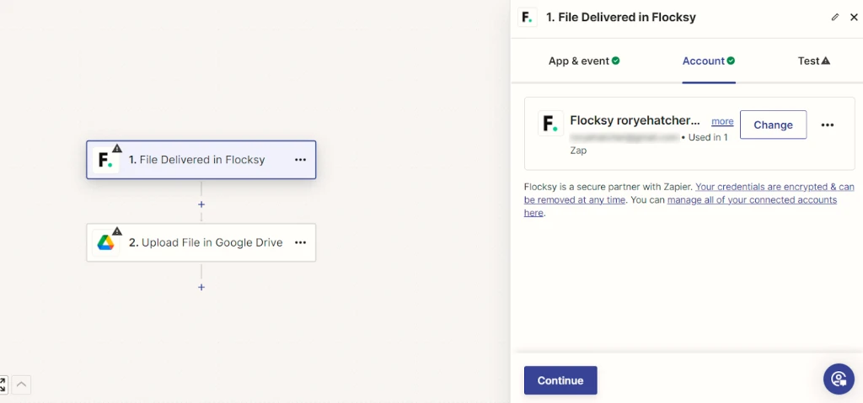Select the Account tab
This screenshot has width=863, height=403.
point(708,61)
